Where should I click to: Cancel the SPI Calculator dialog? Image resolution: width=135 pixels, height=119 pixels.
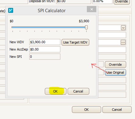(78, 91)
